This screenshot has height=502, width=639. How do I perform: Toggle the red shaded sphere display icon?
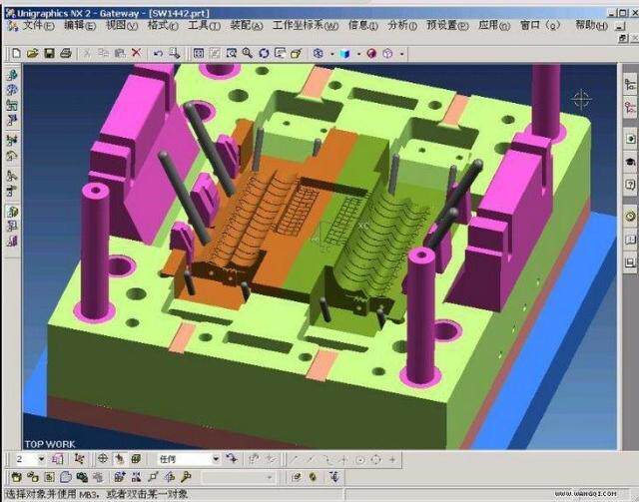[x=371, y=53]
